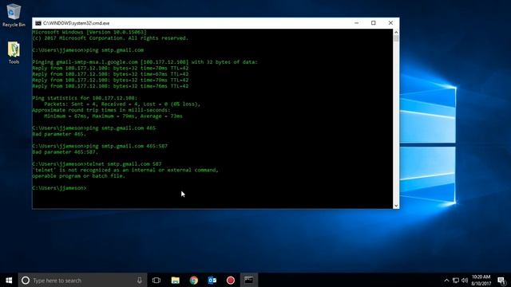Screen dimensions: 511x287
Task: Click the scroll up arrow in cmd window
Action: 396,32
